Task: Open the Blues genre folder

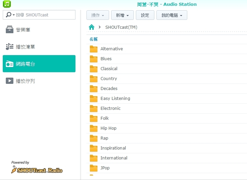Action: coord(106,59)
